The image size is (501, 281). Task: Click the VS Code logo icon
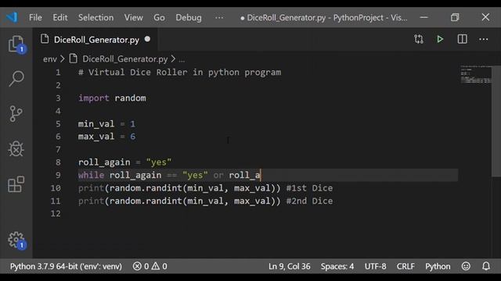coord(12,17)
